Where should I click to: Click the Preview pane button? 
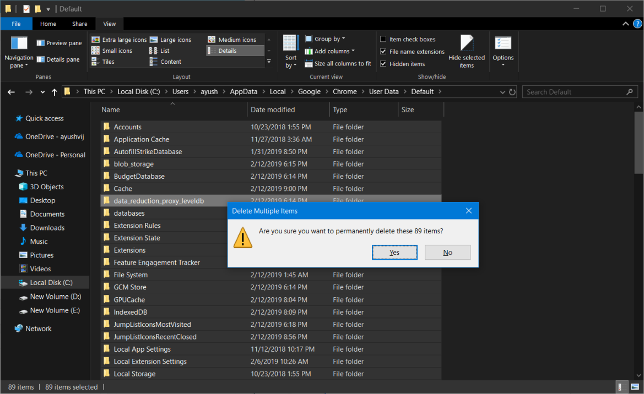pos(59,43)
